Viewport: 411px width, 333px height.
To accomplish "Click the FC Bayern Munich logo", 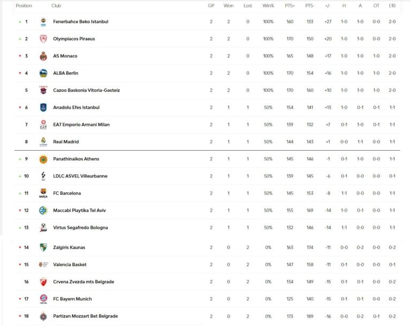I will [43, 299].
